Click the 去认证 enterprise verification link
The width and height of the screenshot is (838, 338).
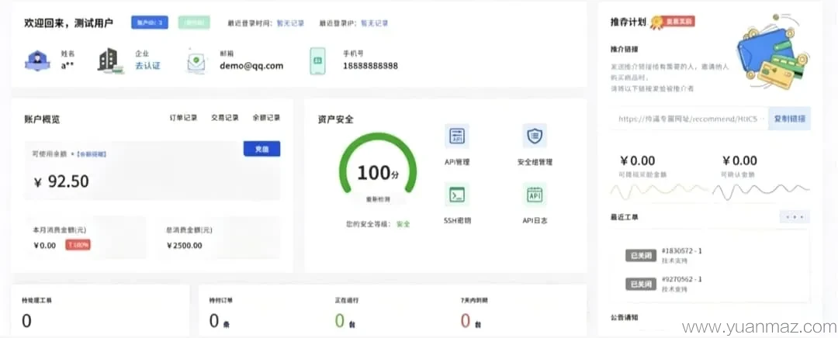pyautogui.click(x=147, y=66)
